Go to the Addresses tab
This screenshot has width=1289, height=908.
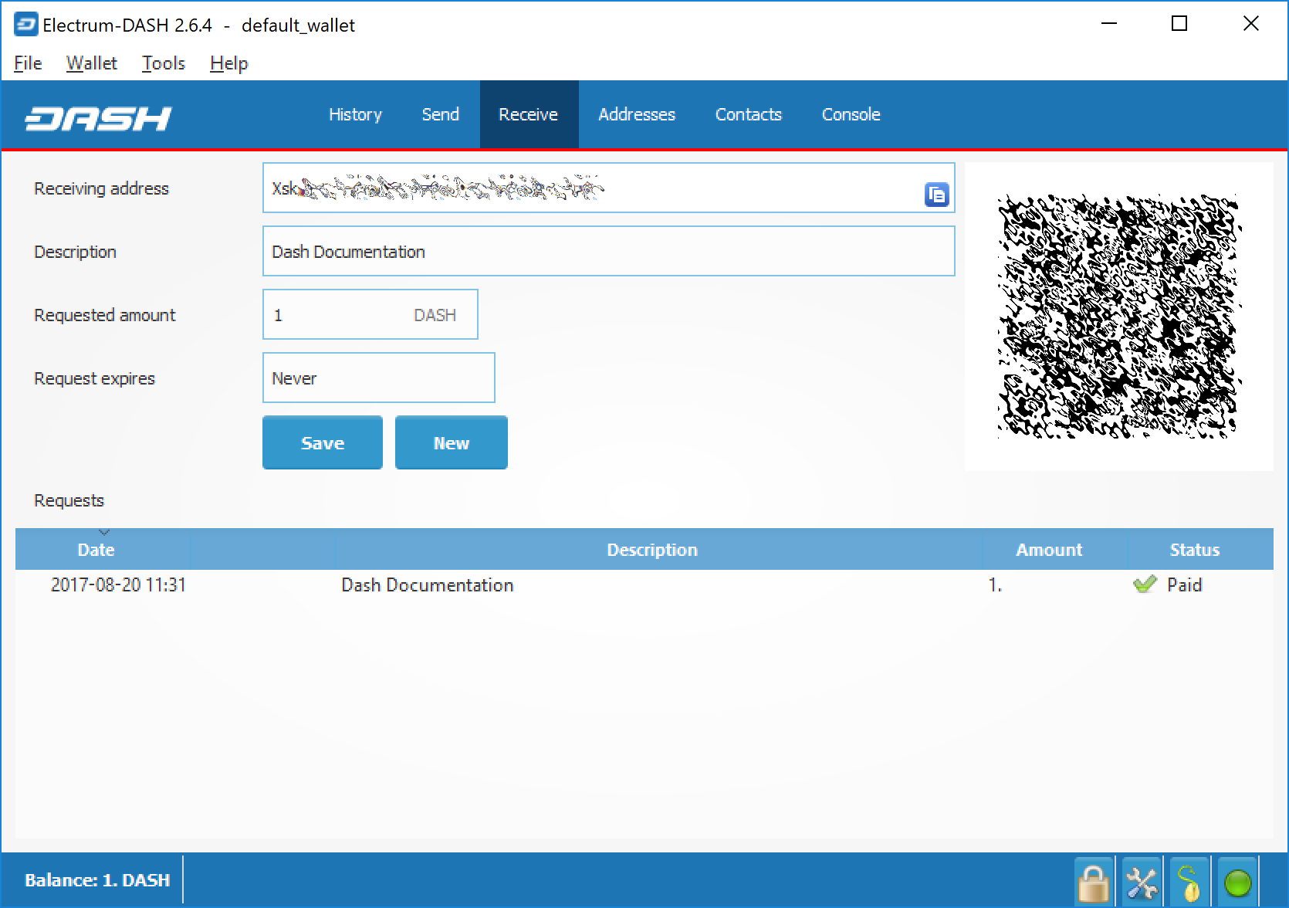pos(636,114)
